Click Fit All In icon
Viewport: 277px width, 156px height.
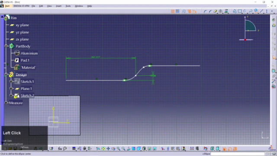pyautogui.click(x=103, y=149)
